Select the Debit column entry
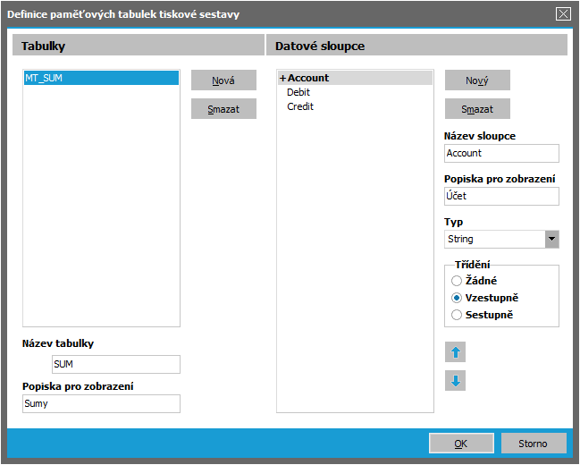Image resolution: width=580 pixels, height=465 pixels. point(299,92)
